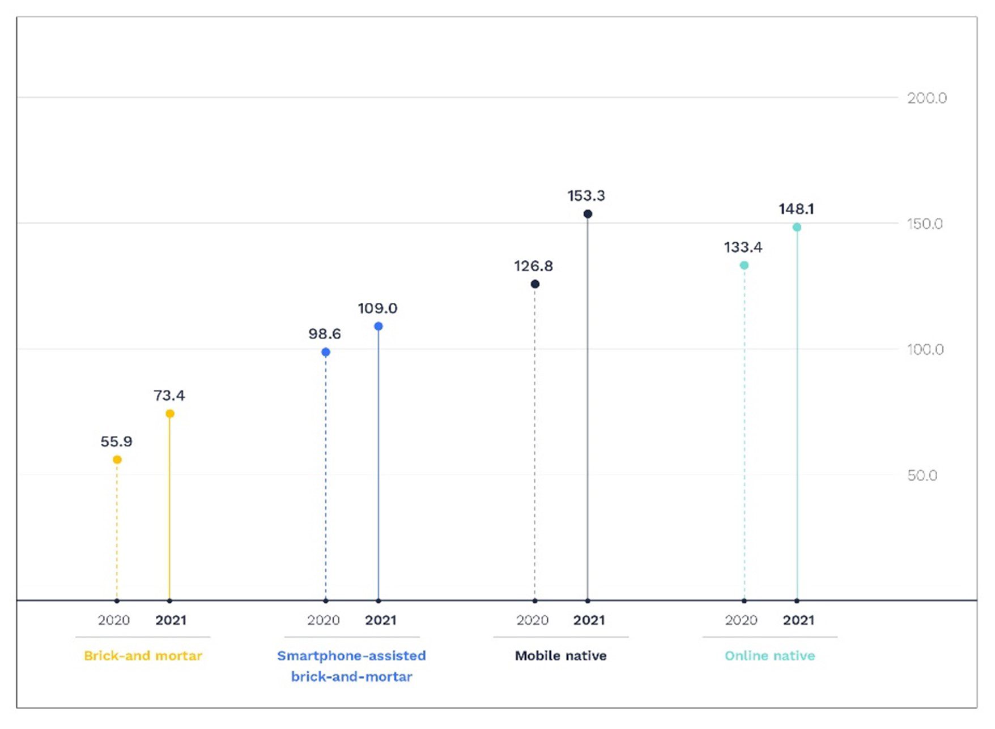Click the 109.0 blue 2021 data point
The height and width of the screenshot is (729, 995).
[379, 326]
